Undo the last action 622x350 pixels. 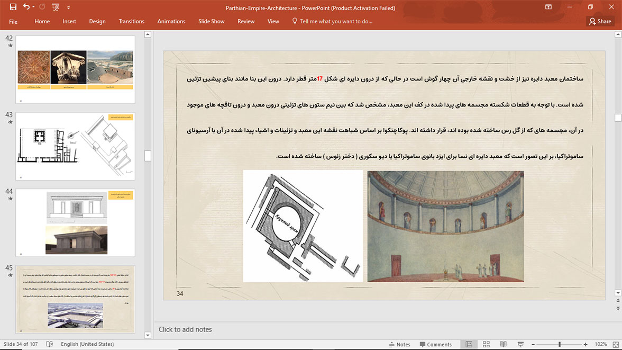pos(26,7)
